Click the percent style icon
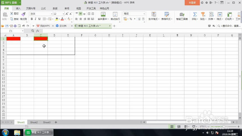 (x=131, y=19)
